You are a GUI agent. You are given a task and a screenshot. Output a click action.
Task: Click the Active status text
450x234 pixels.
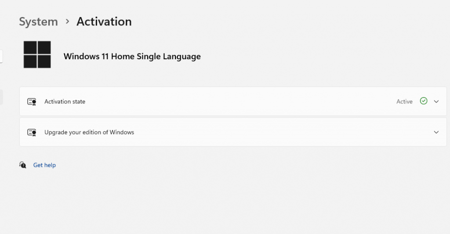coord(404,102)
